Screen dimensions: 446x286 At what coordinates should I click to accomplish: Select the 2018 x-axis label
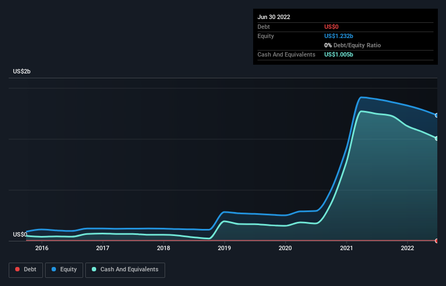[164, 248]
